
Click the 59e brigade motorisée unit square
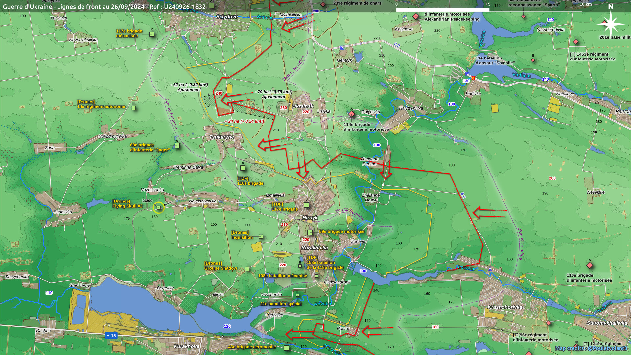coord(310,232)
